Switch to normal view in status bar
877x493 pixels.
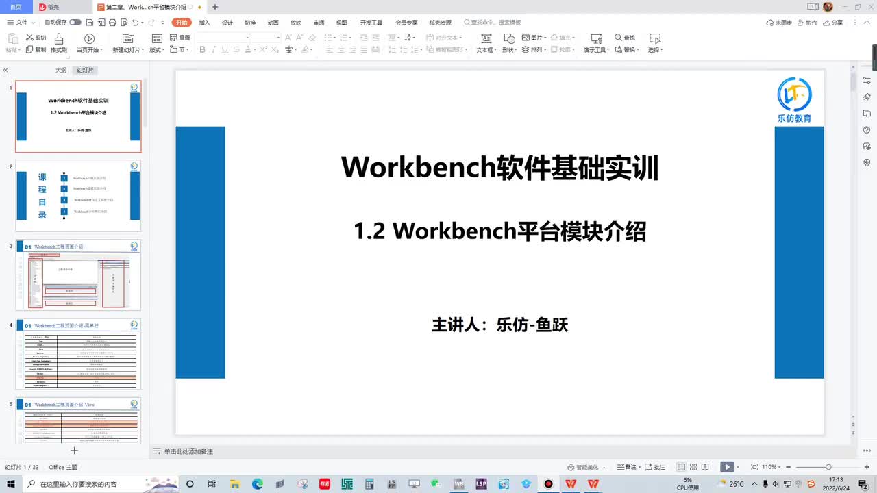681,467
